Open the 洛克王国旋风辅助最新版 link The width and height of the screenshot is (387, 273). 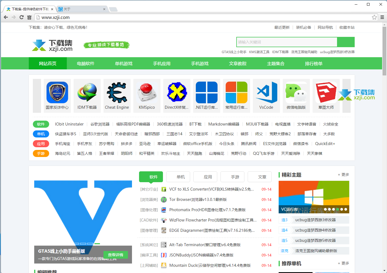pos(316,251)
